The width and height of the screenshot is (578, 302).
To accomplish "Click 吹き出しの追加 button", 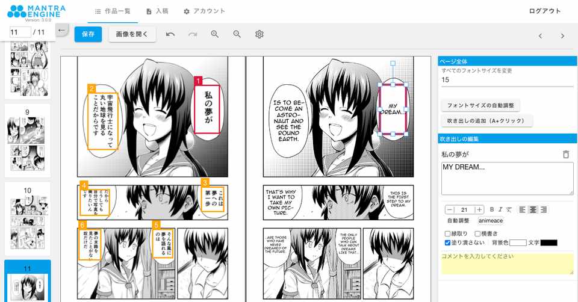I will pyautogui.click(x=486, y=121).
